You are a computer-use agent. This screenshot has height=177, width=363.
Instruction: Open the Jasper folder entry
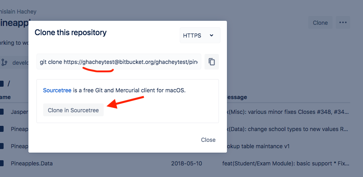(x=19, y=112)
